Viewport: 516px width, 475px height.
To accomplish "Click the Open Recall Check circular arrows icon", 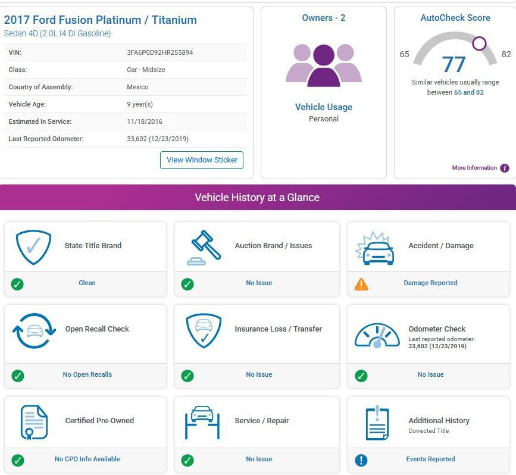I will click(35, 331).
